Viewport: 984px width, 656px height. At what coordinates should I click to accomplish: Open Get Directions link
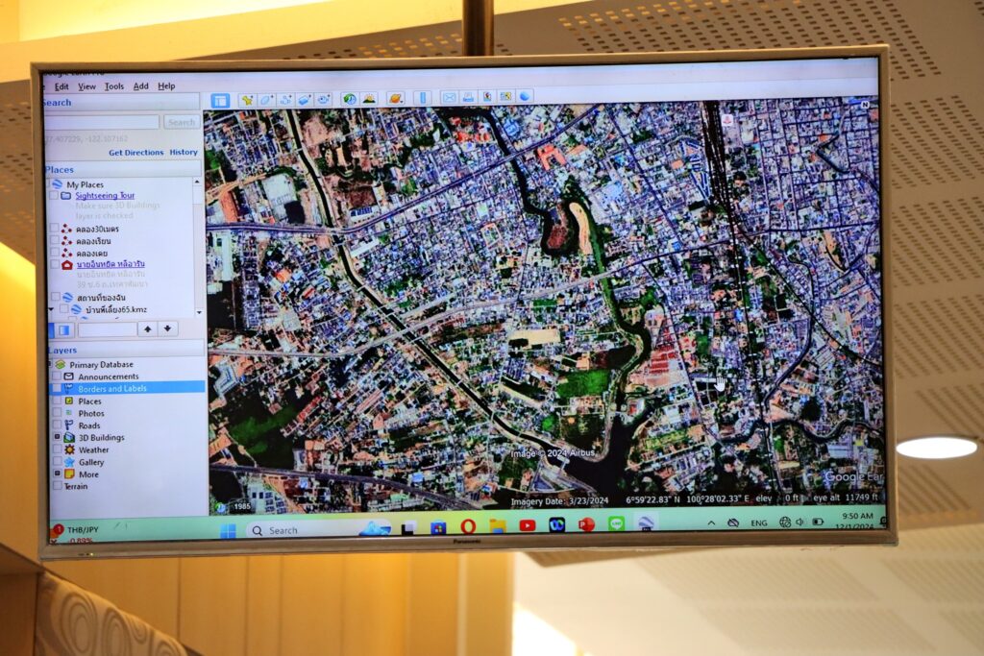click(x=135, y=153)
